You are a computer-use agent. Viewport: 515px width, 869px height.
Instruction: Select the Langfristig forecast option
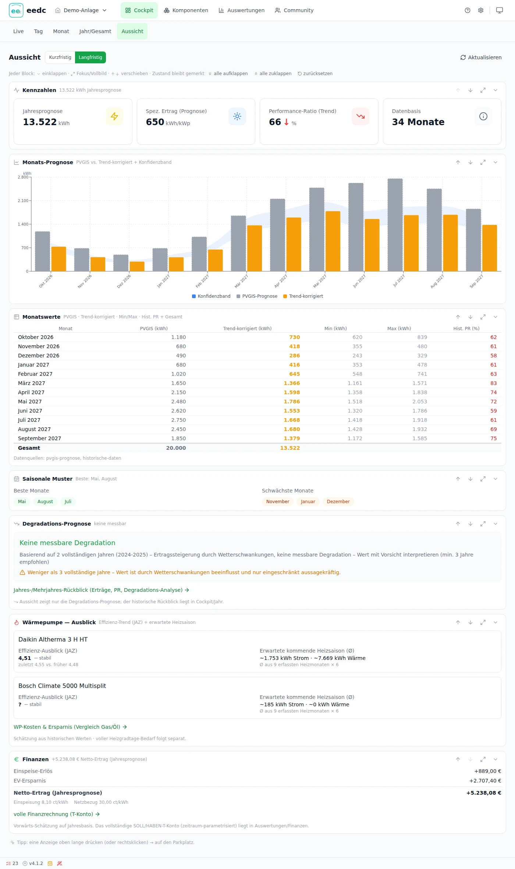pyautogui.click(x=90, y=57)
